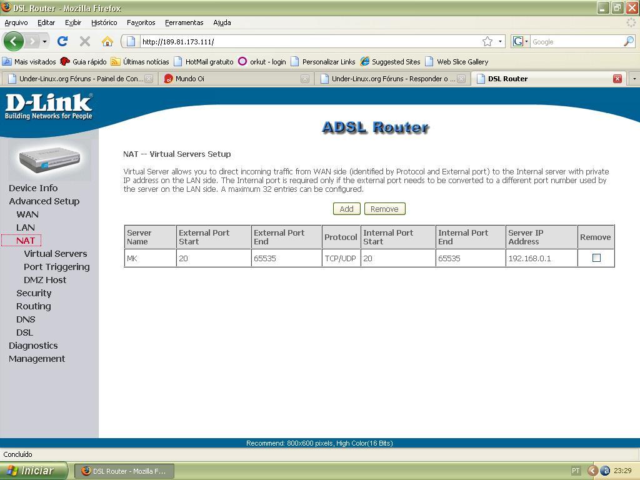Screen dimensions: 640x480
Task: Open Personalizar Links bookmark
Action: [x=323, y=62]
